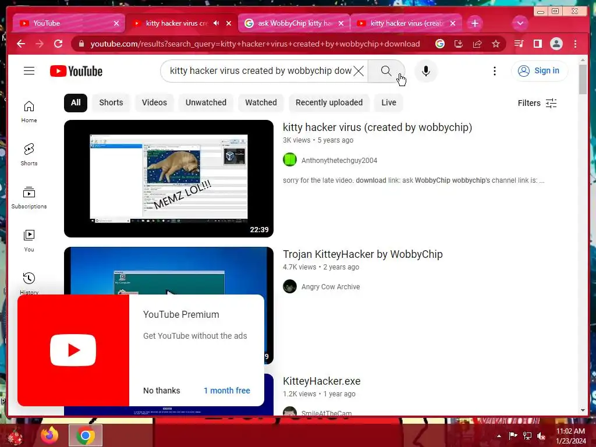Close the ask WobbyChip tab
Viewport: 596px width, 447px height.
tap(341, 23)
